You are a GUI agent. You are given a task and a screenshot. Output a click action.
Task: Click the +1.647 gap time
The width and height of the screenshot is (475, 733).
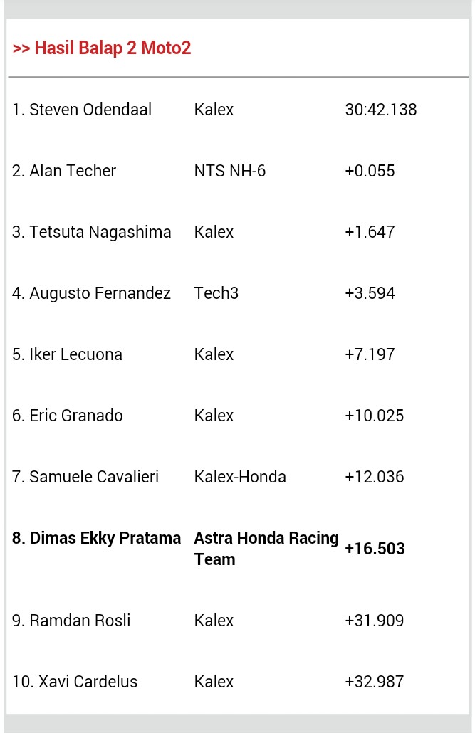[370, 232]
